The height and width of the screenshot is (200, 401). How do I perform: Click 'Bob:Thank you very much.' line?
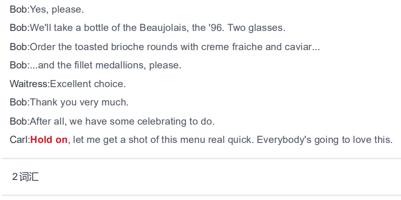[x=69, y=102]
